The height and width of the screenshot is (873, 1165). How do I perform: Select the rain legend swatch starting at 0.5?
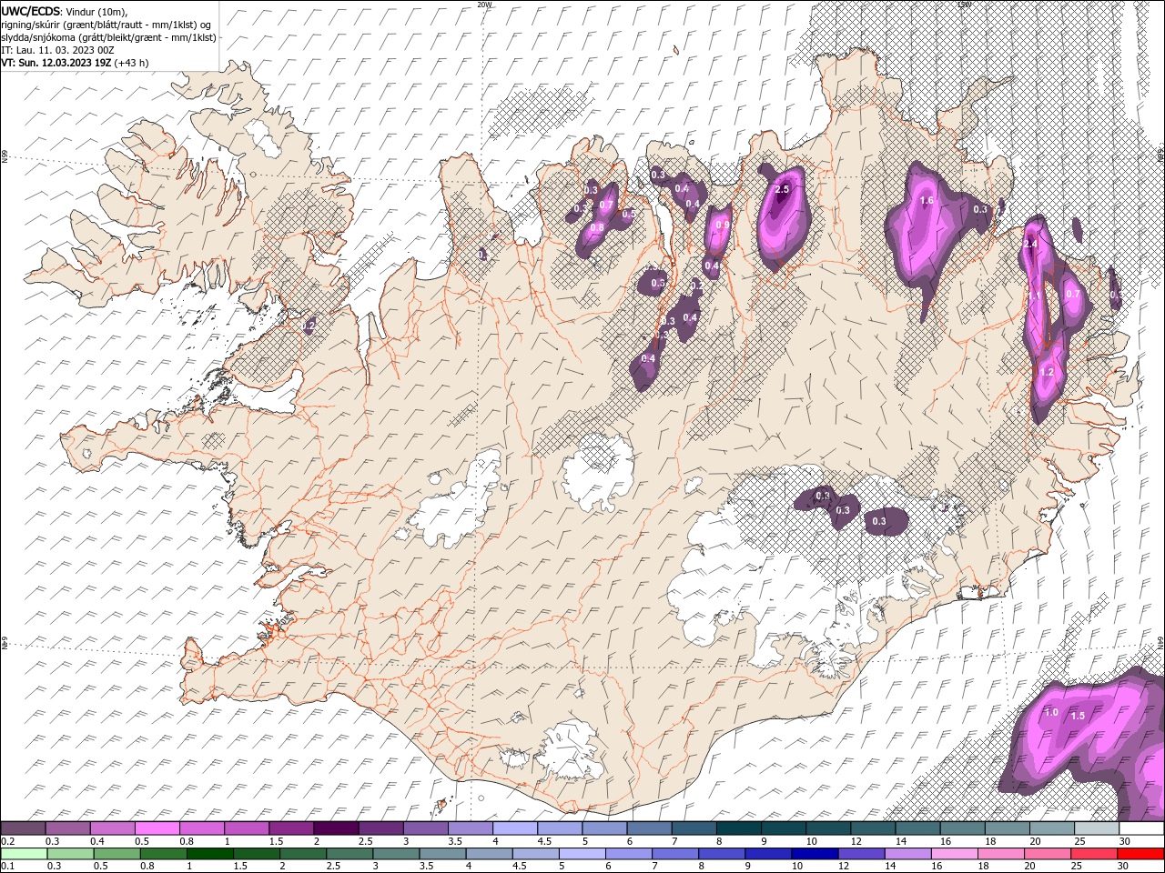(118, 853)
